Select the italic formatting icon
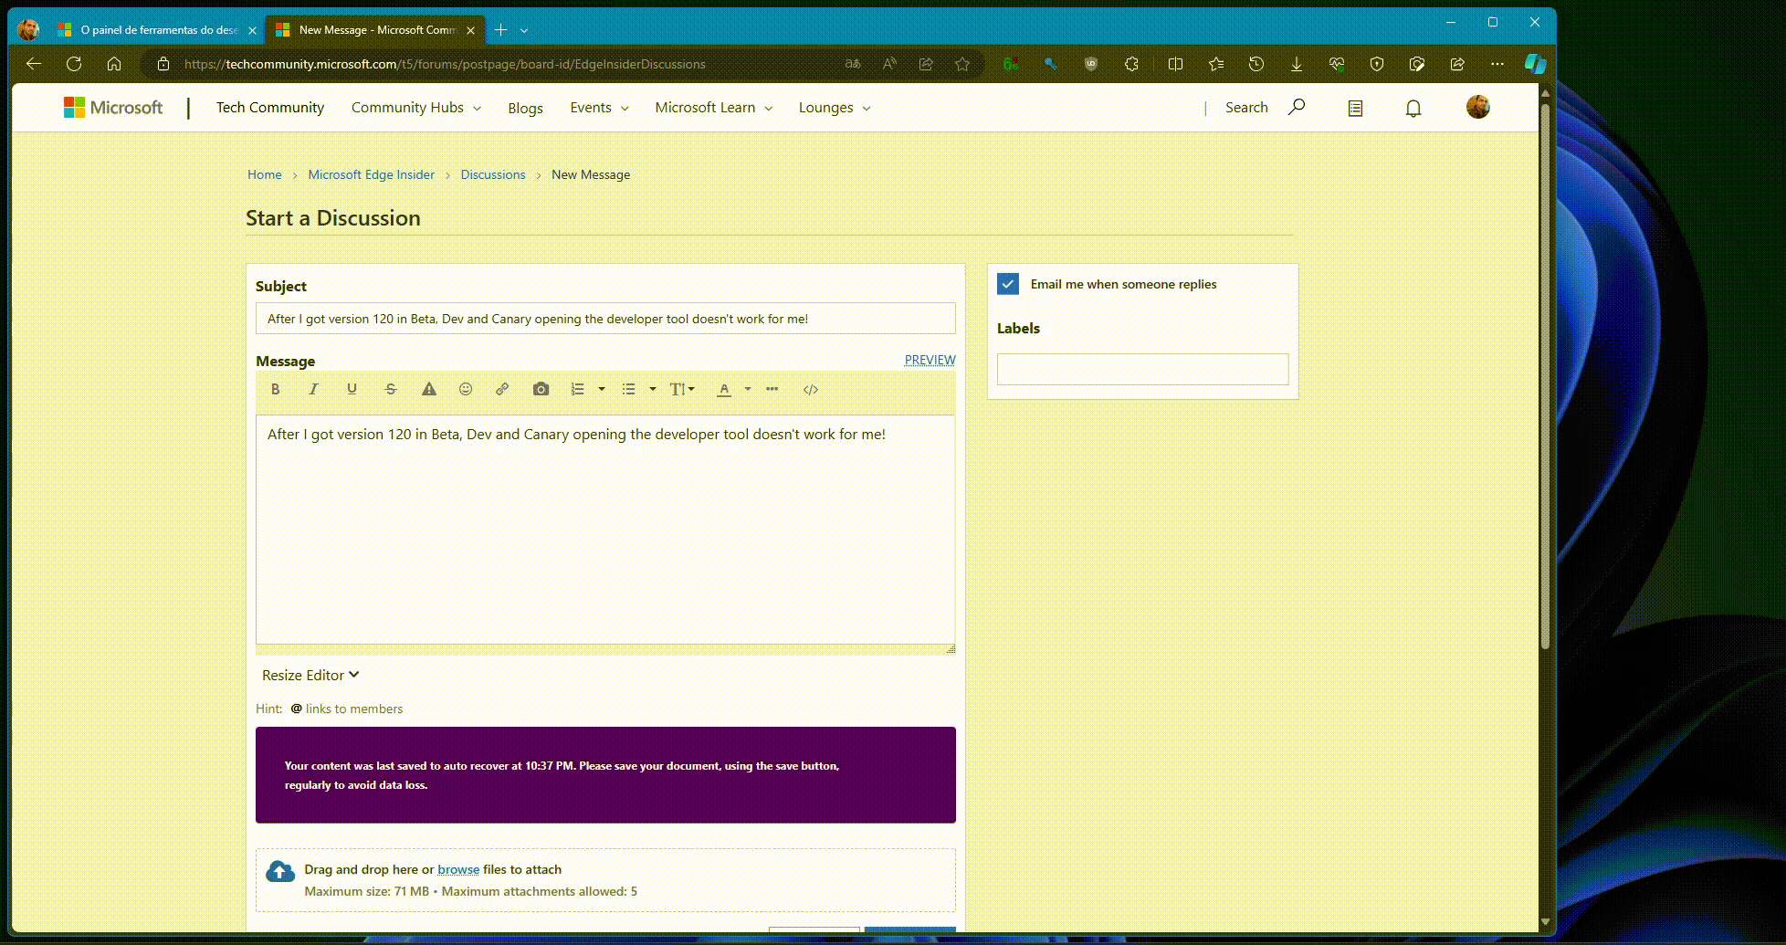This screenshot has width=1786, height=945. 313,389
